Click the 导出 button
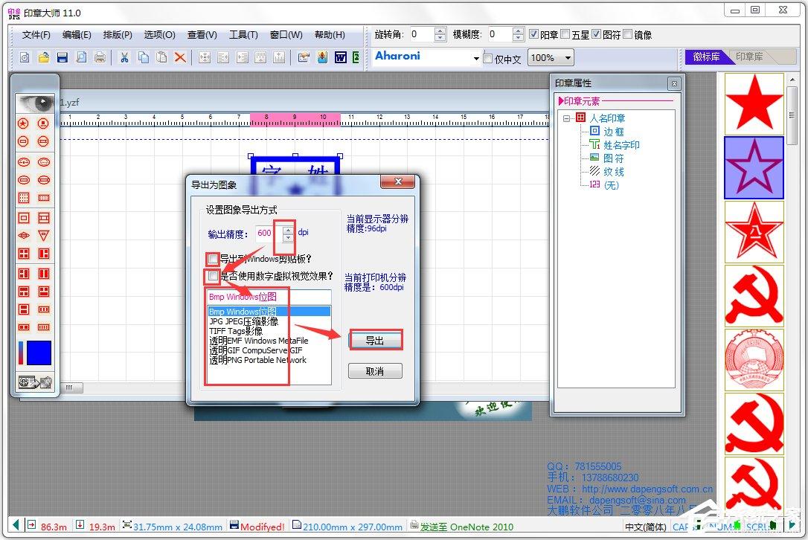808x540 pixels. 375,341
